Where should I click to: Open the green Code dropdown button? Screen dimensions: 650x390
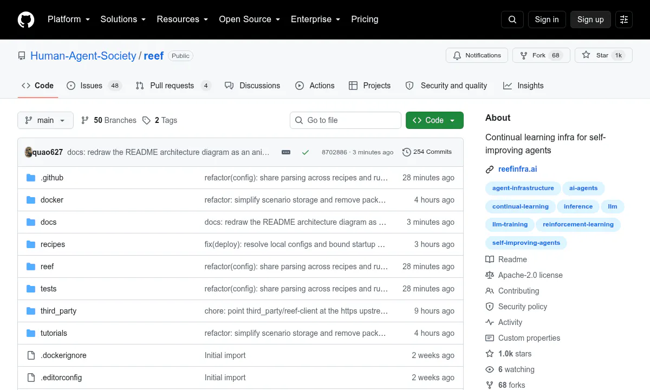point(434,120)
